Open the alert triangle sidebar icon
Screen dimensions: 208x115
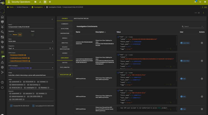[2, 62]
